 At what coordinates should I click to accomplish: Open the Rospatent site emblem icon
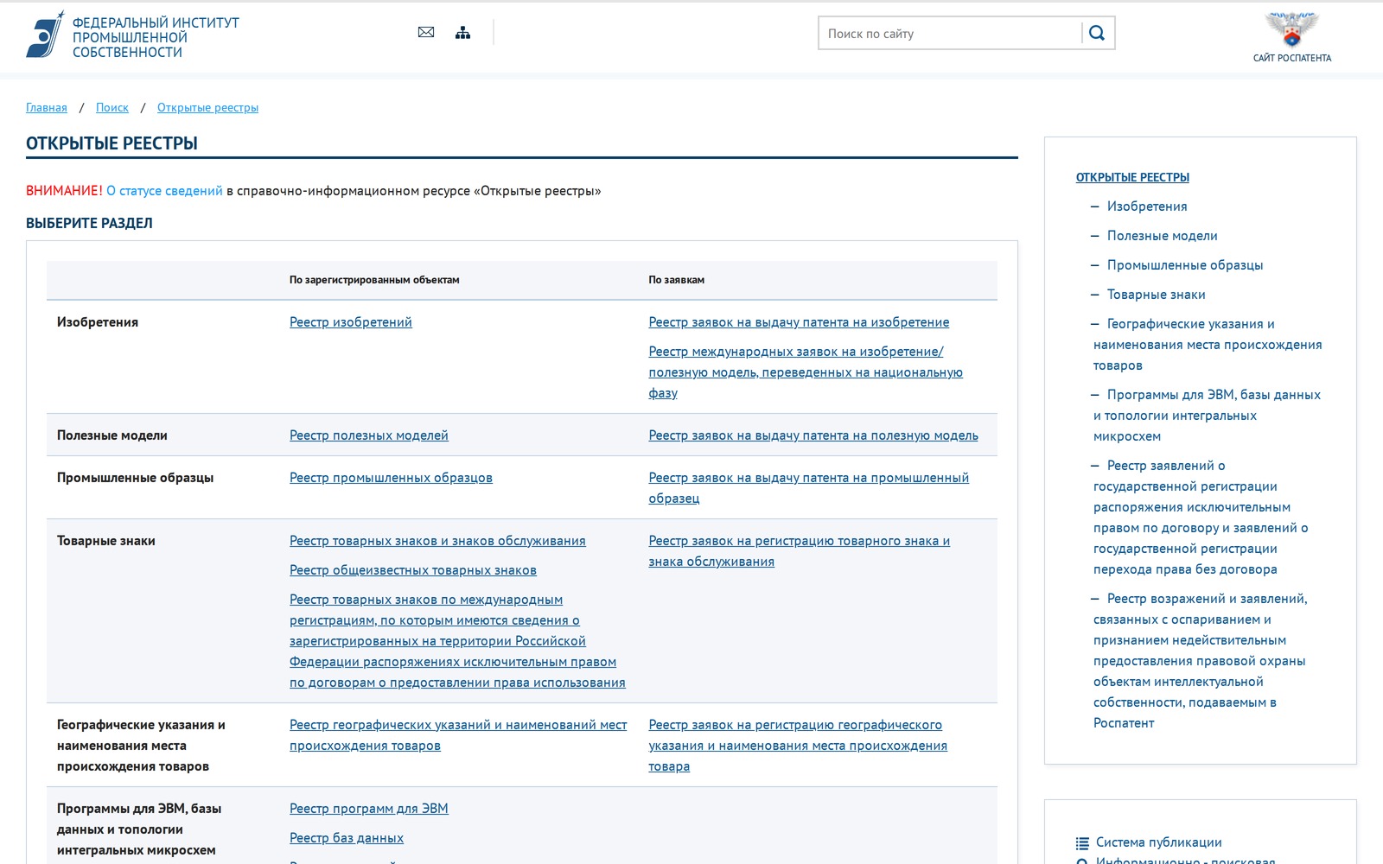tap(1292, 29)
